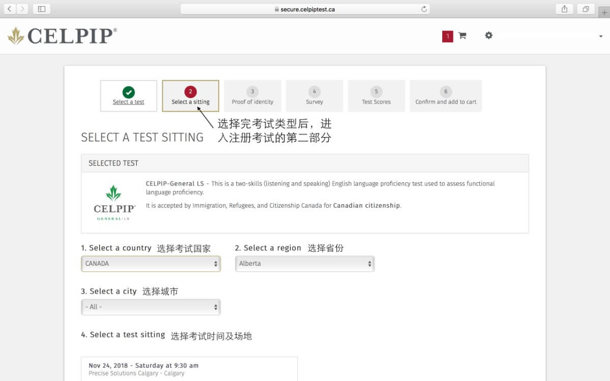This screenshot has height=381, width=610.
Task: Open a new tab with plus button
Action: pos(604,13)
